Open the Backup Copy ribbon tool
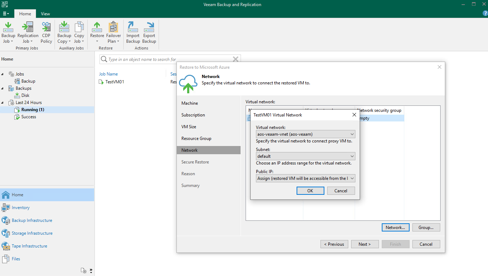Screen dimensions: 488x276 [x=64, y=33]
